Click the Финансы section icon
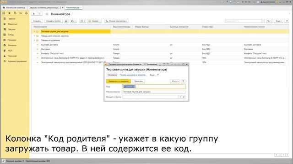293x164 pixels. pos(5,45)
